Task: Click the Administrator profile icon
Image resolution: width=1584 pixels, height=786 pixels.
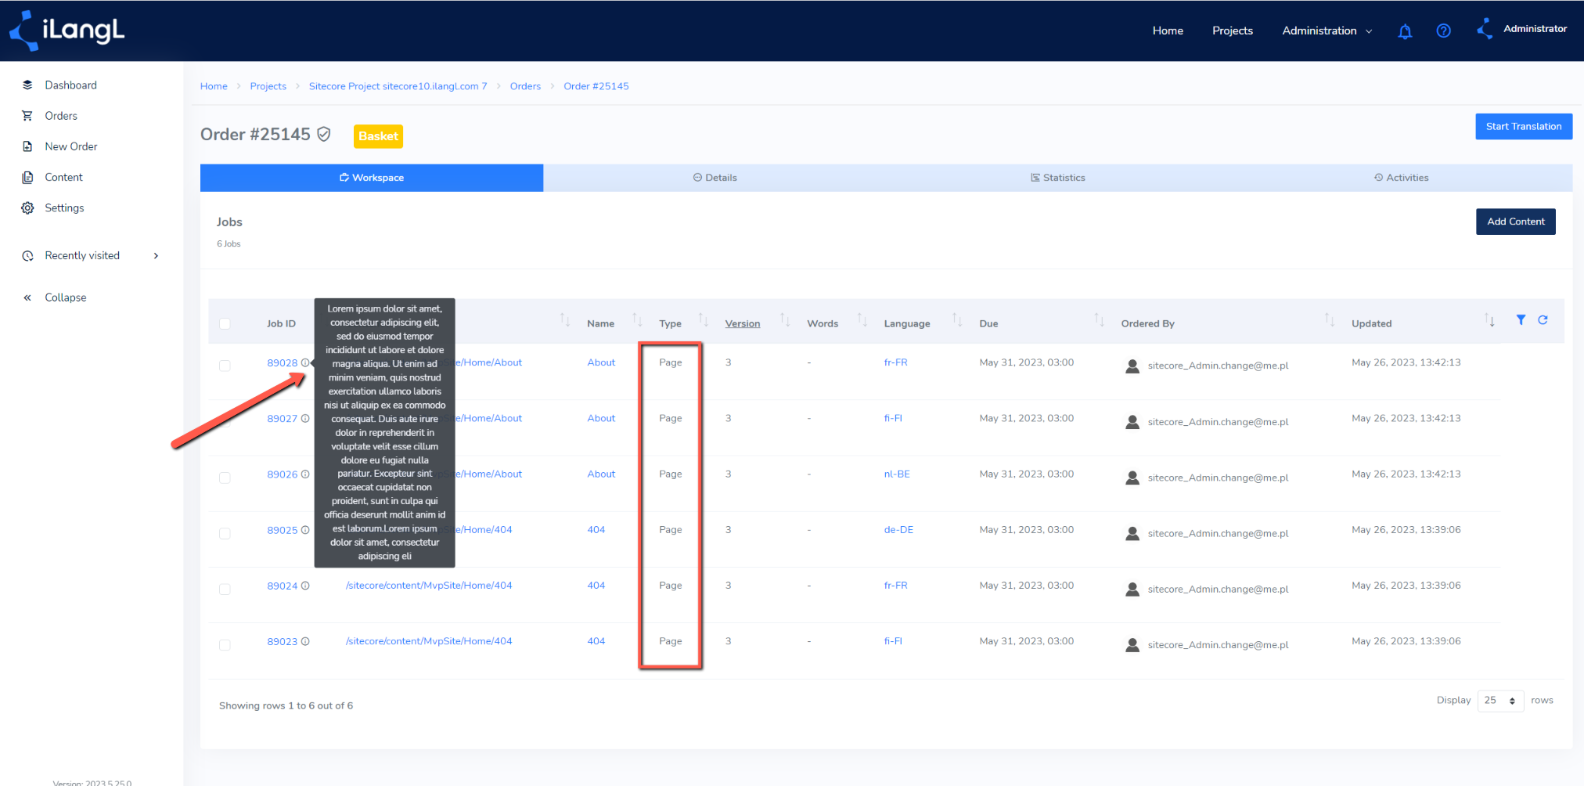Action: tap(1485, 29)
